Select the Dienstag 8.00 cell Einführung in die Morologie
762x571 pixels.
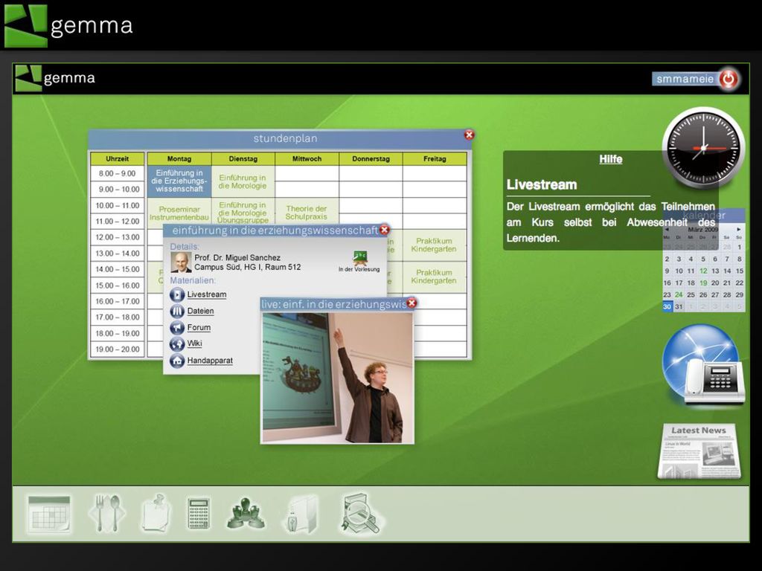coord(243,181)
